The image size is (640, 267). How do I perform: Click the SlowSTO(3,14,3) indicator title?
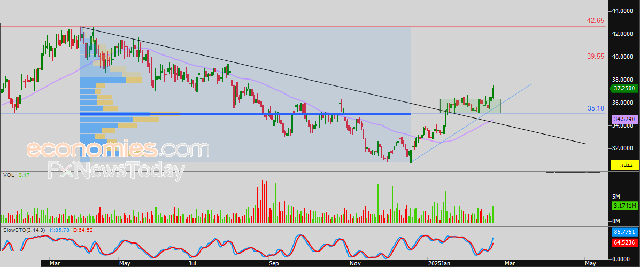[24, 230]
